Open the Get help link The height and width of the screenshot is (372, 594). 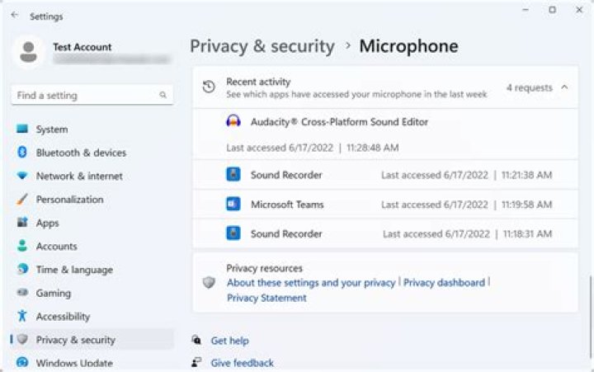click(229, 341)
